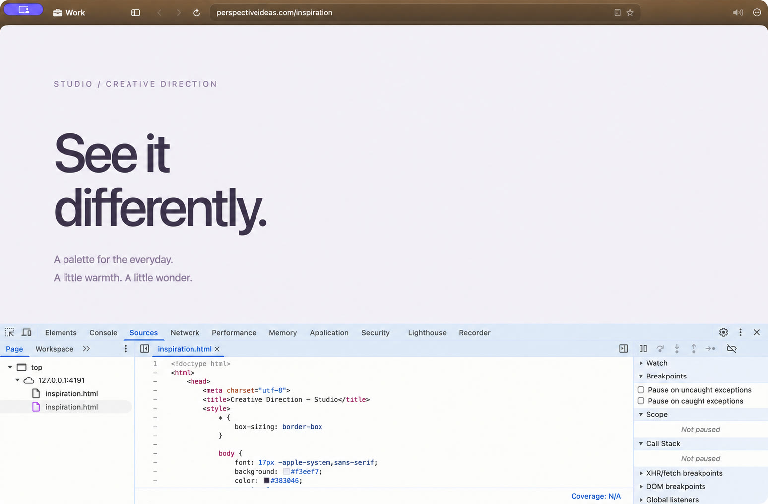
Task: Collapse the top frame tree node
Action: click(x=10, y=367)
